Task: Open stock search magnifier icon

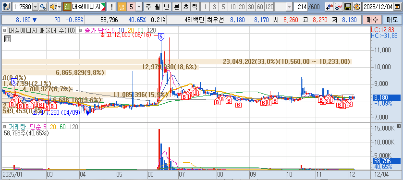Action: [43, 7]
